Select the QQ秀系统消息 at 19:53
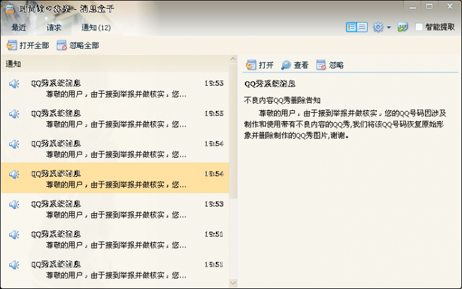 pyautogui.click(x=115, y=209)
